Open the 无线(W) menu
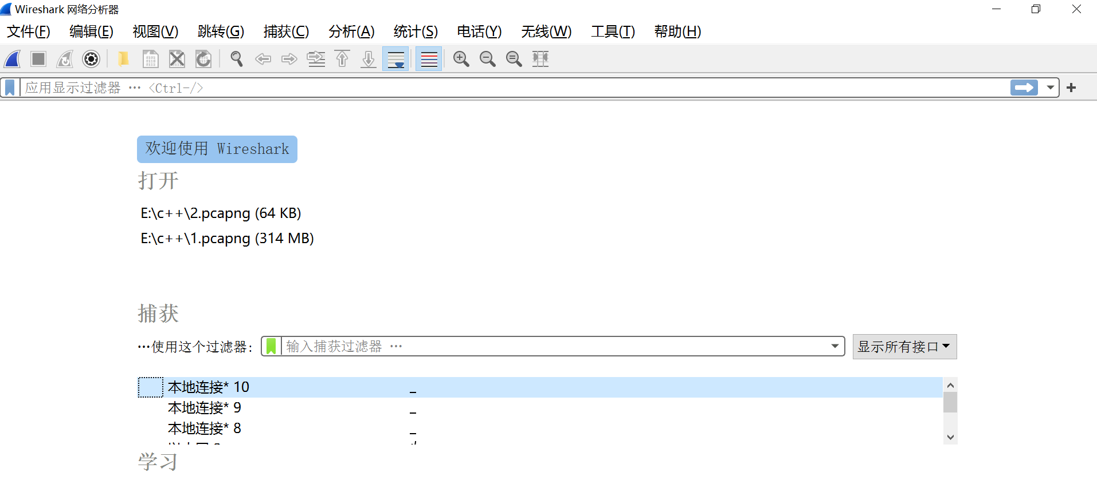 (x=546, y=31)
